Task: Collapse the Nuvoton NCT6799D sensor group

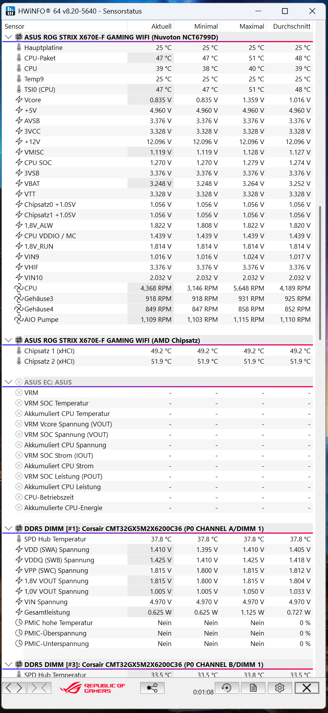Action: pos(8,37)
